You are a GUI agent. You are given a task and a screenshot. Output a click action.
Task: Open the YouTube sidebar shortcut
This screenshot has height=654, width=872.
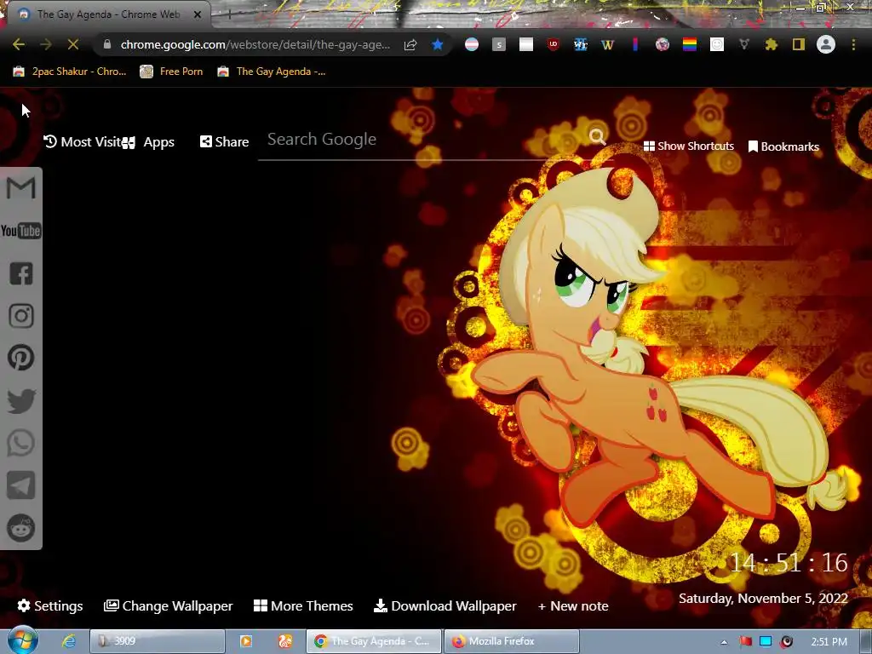21,230
